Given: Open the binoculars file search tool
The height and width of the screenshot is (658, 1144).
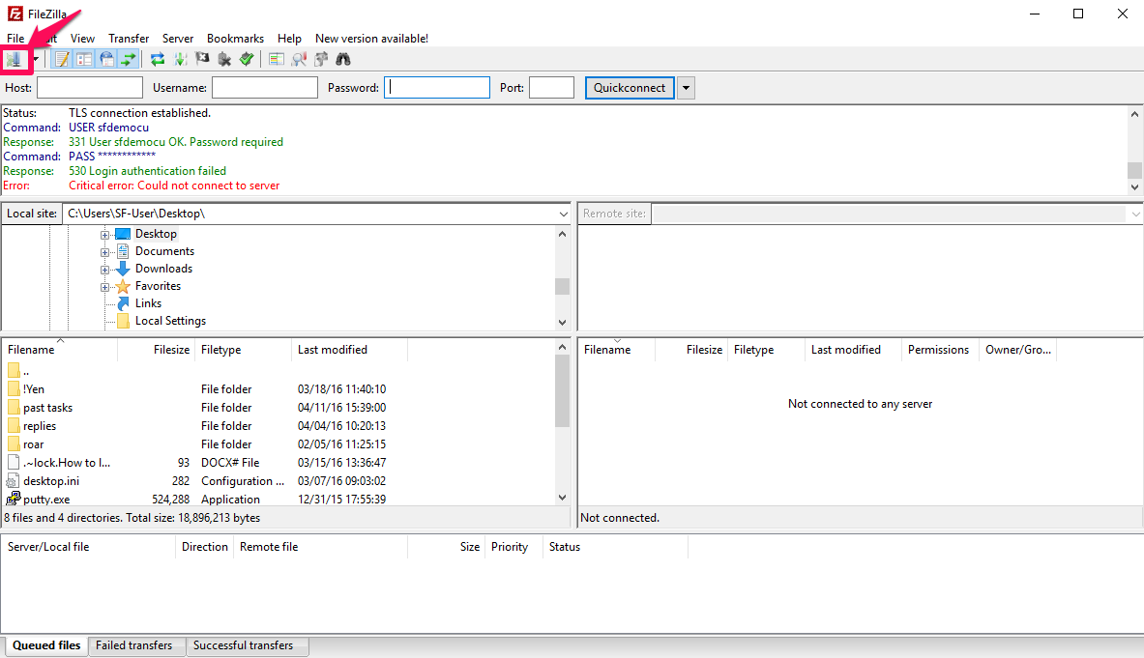Looking at the screenshot, I should click(x=343, y=59).
